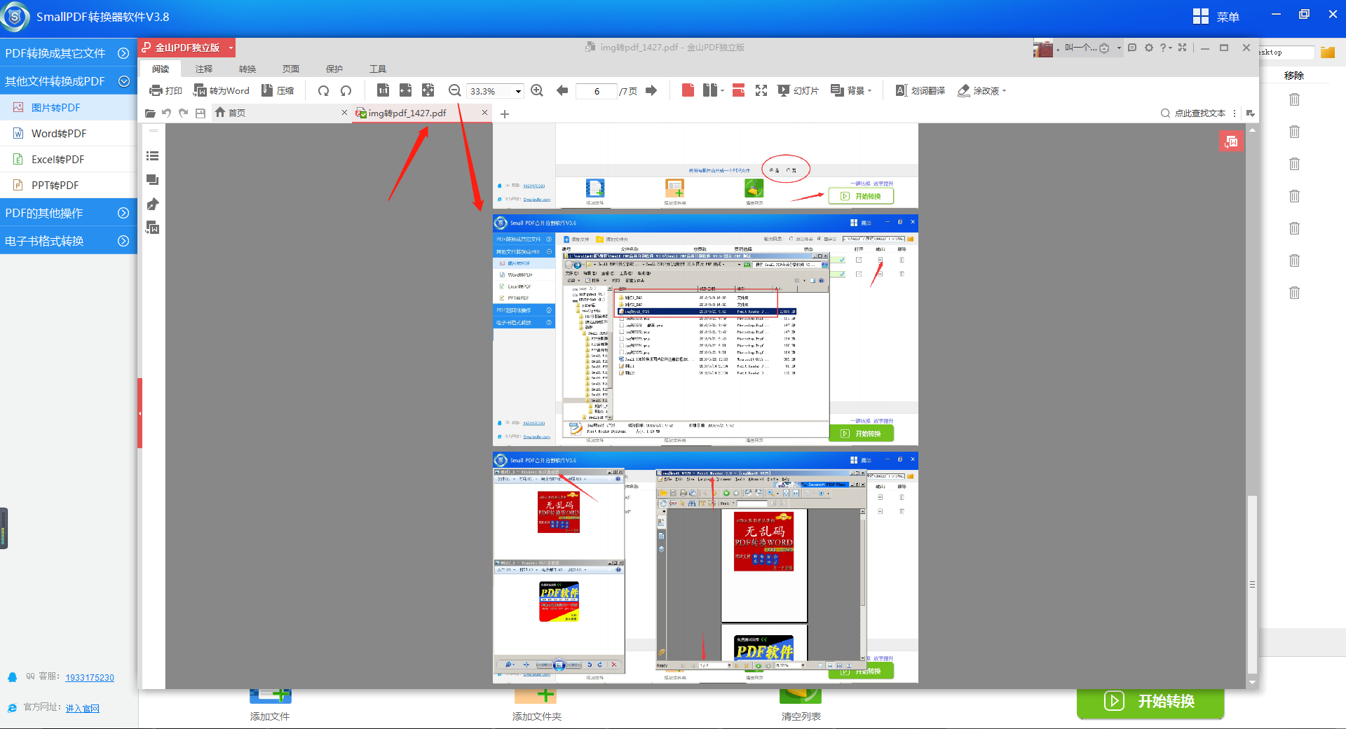Save the document with the disk icon

pos(200,113)
